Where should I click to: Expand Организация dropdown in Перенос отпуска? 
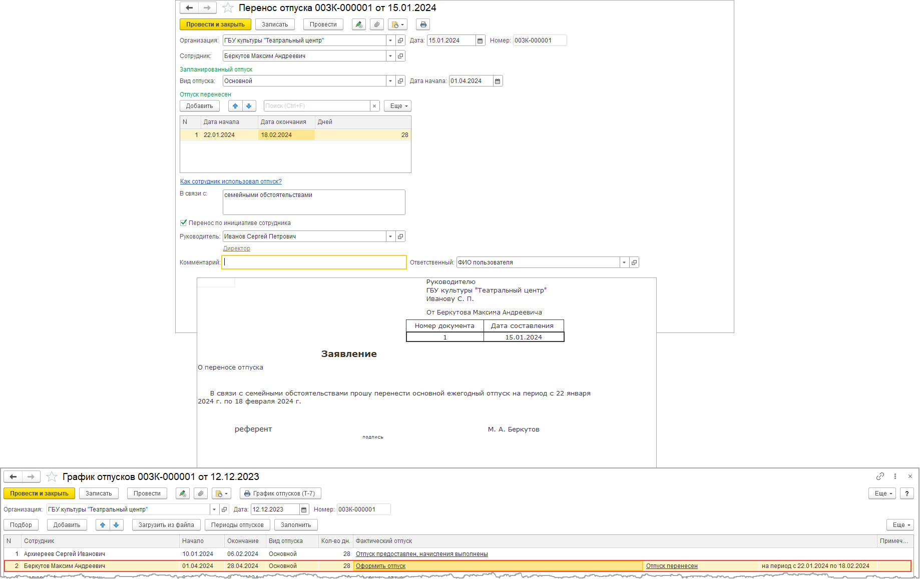pos(390,40)
